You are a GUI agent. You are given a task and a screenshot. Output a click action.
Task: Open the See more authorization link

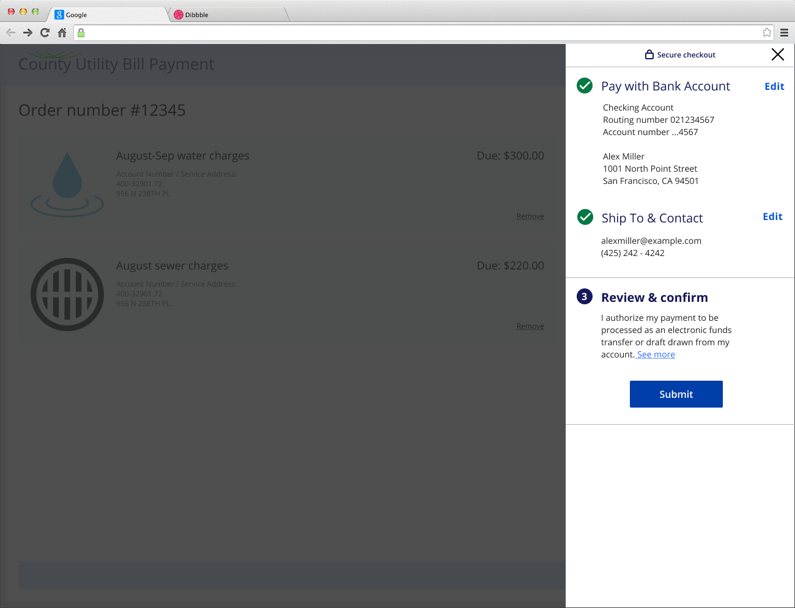click(x=656, y=354)
